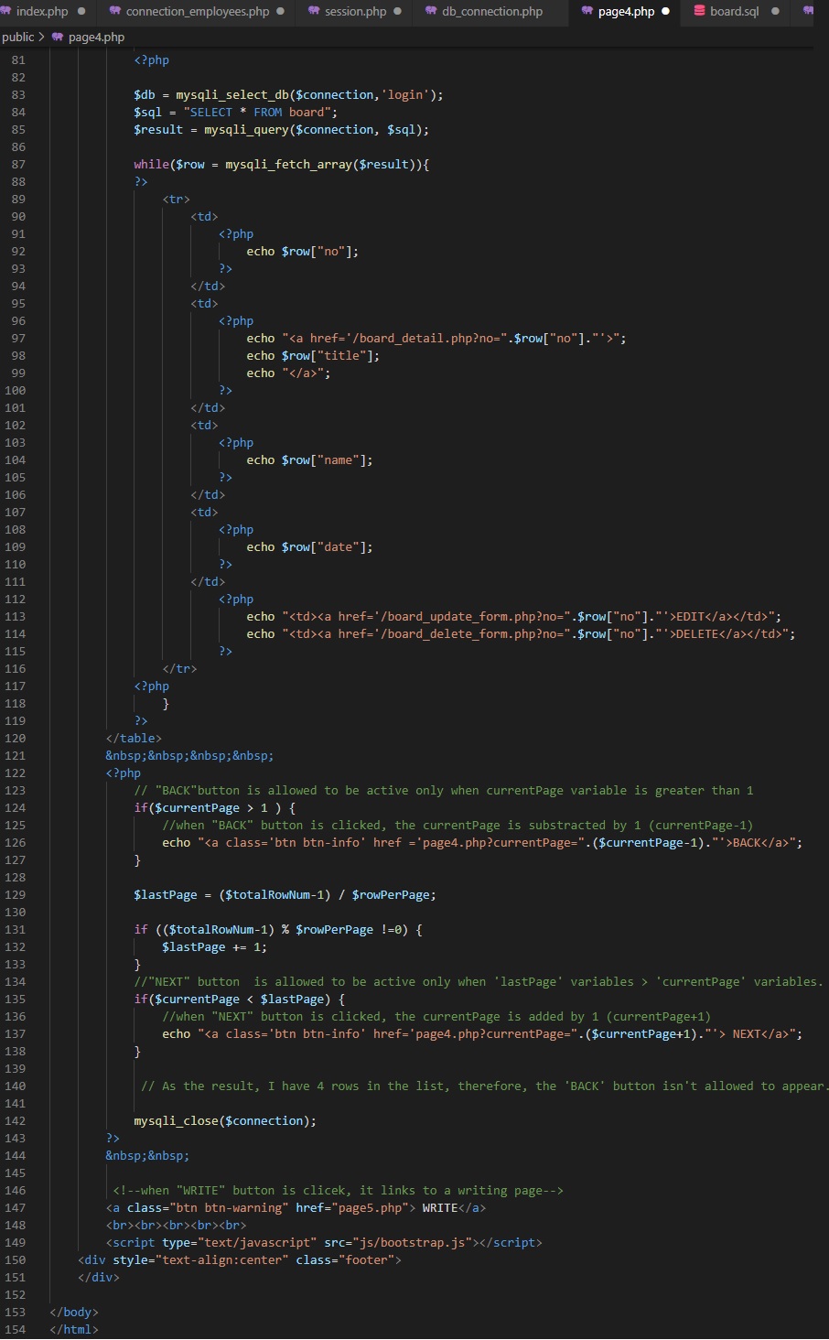
Task: Click the row of <br> tags on line 148
Action: coord(176,1226)
